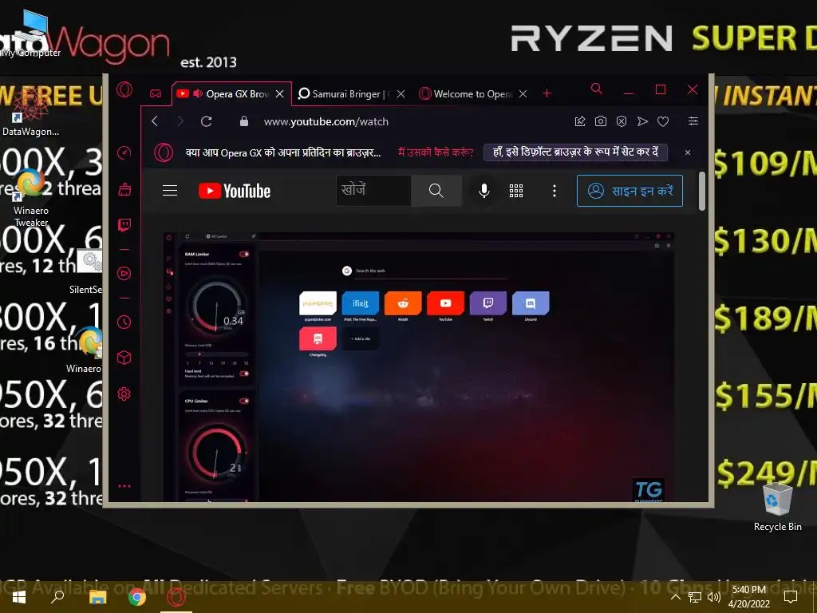Open the Windows Start menu
The image size is (817, 613).
pyautogui.click(x=19, y=597)
